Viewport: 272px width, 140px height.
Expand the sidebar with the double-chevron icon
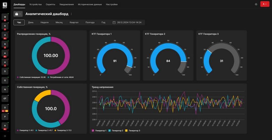pos(5,136)
